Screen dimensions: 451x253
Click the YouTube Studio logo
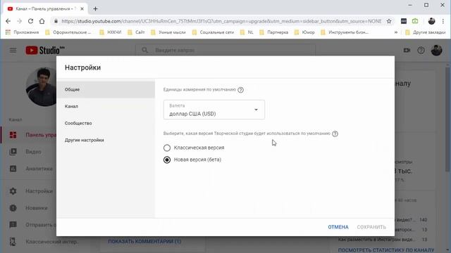[x=45, y=50]
